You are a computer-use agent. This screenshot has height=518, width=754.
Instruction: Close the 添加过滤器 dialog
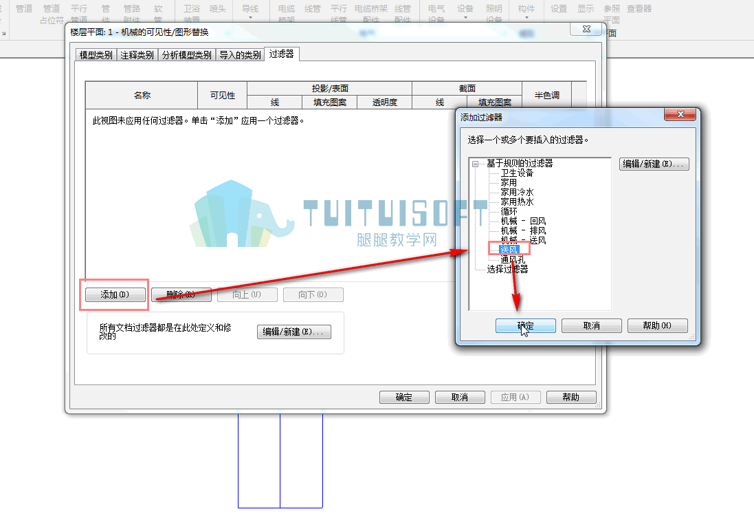pos(680,114)
